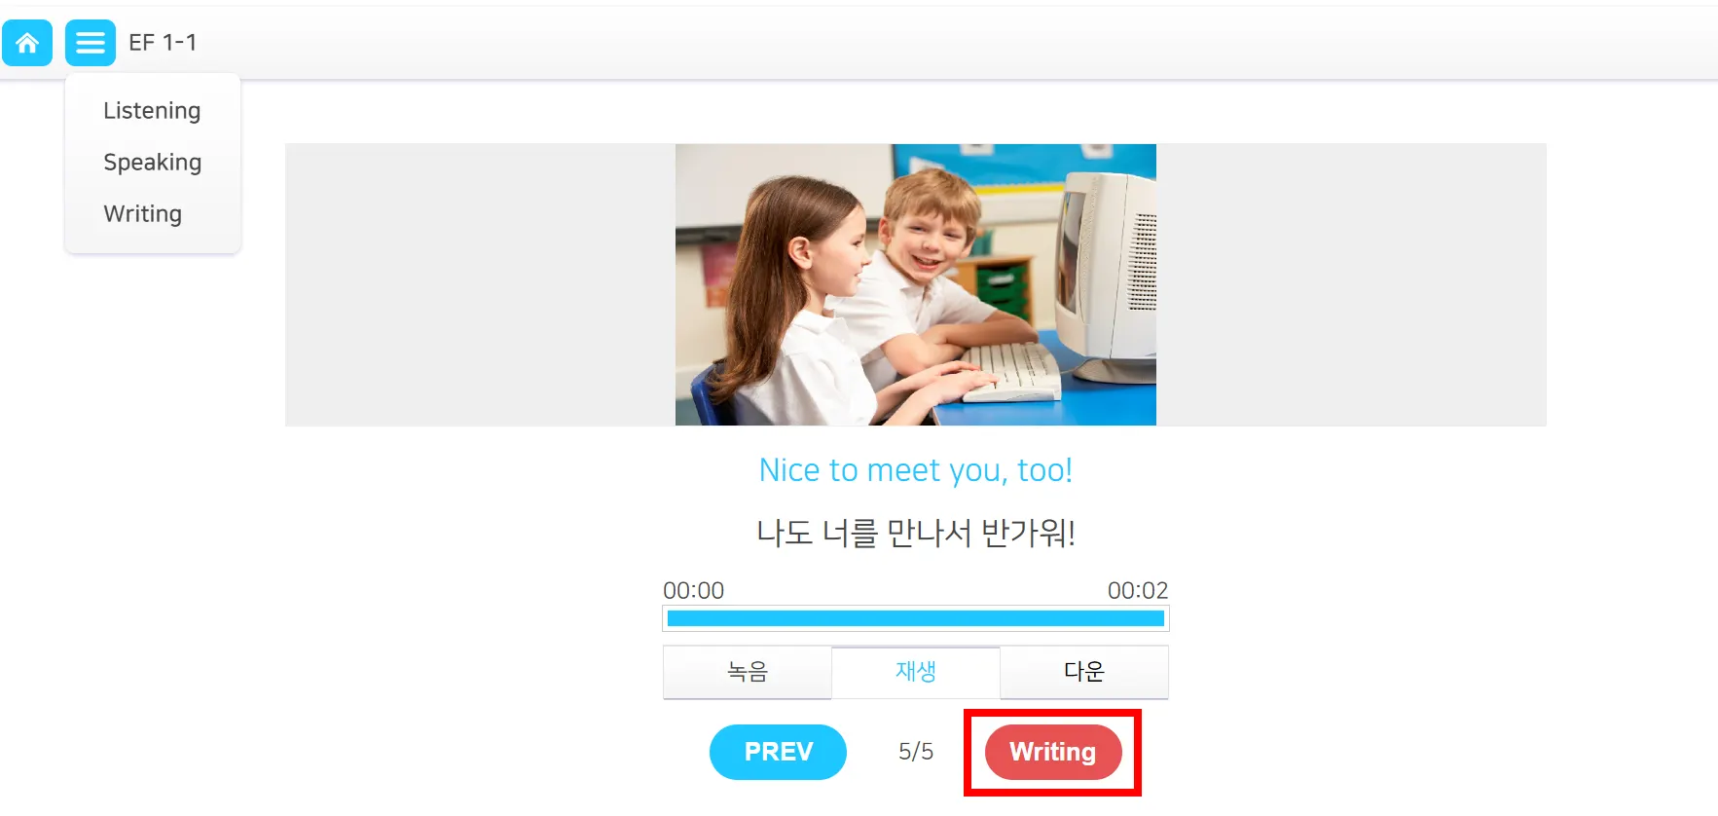Click the children at computer photo
Image resolution: width=1718 pixels, height=816 pixels.
pos(916,284)
